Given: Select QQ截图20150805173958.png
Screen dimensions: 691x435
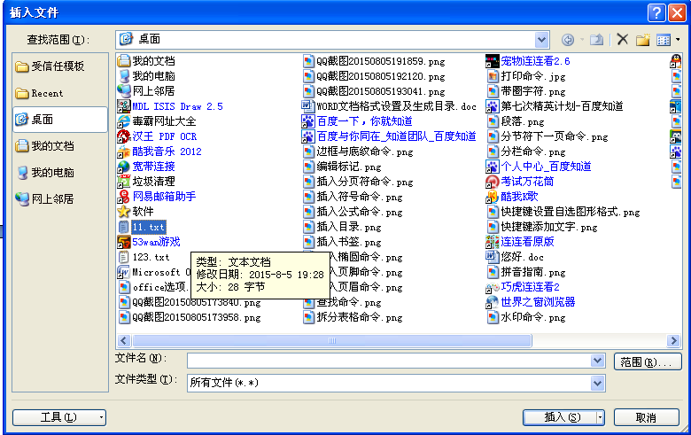Looking at the screenshot, I should (x=190, y=317).
